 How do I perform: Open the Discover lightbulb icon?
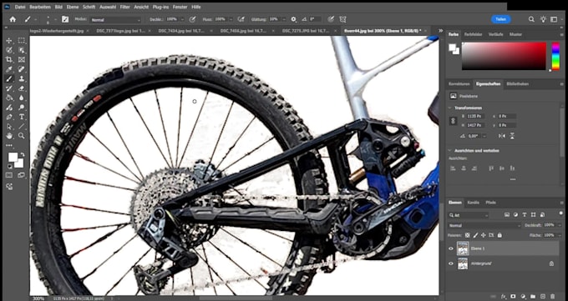tap(543, 19)
